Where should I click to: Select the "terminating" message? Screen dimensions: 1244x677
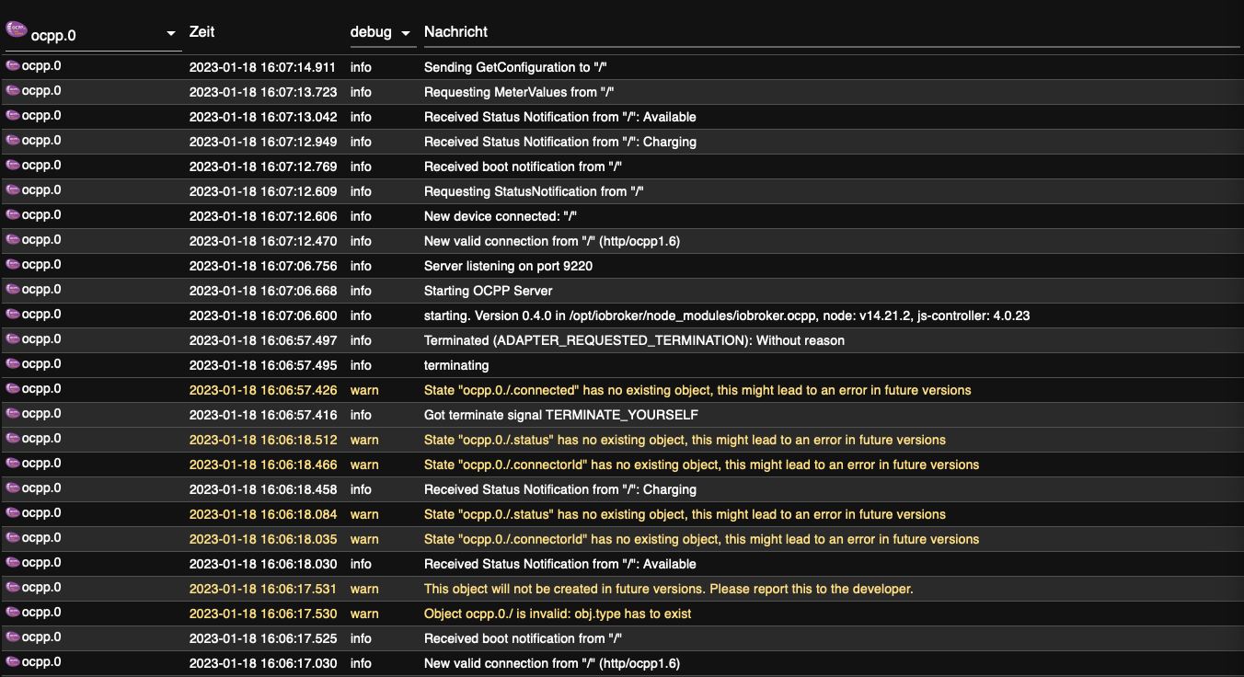456,365
